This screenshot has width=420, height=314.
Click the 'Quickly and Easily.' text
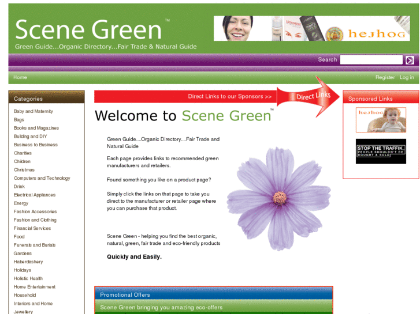pos(134,257)
